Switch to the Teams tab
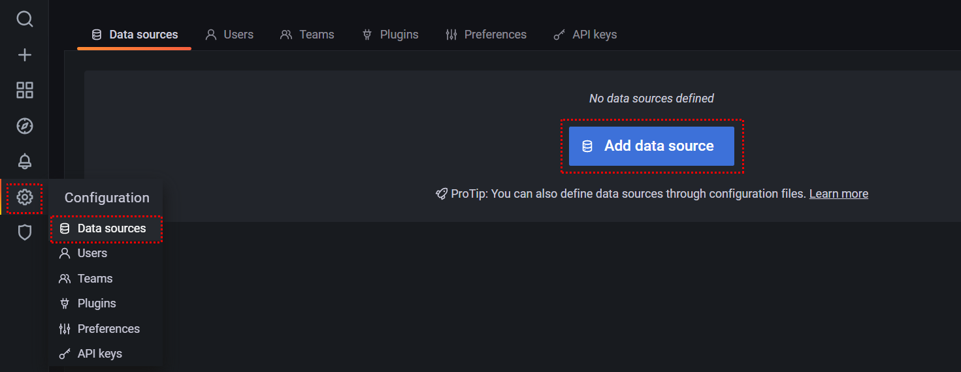Viewport: 961px width, 372px height. click(307, 35)
